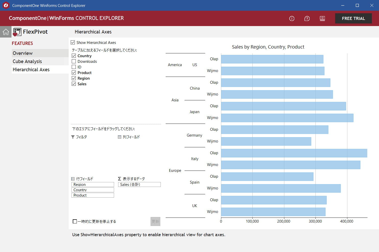Screen dimensions: 379x252
Task: Uncheck the Sales field checkbox
Action: 74,84
